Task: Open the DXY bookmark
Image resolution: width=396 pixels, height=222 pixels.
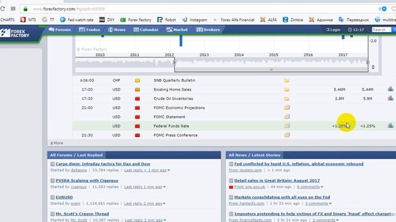Action: point(107,20)
